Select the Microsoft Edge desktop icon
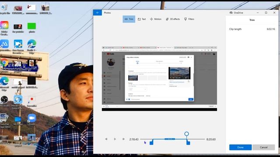This screenshot has height=157, width=280. click(4, 84)
